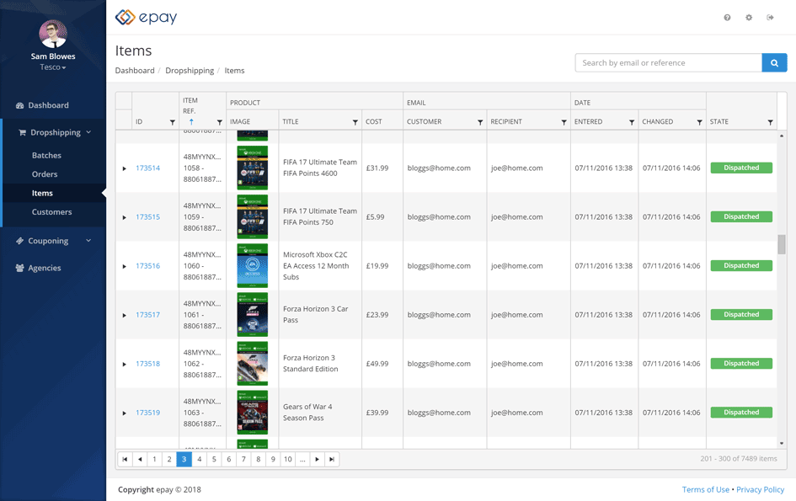Viewport: 796px width, 501px height.
Task: Click the Dropshipping shopping cart icon
Action: 23,132
